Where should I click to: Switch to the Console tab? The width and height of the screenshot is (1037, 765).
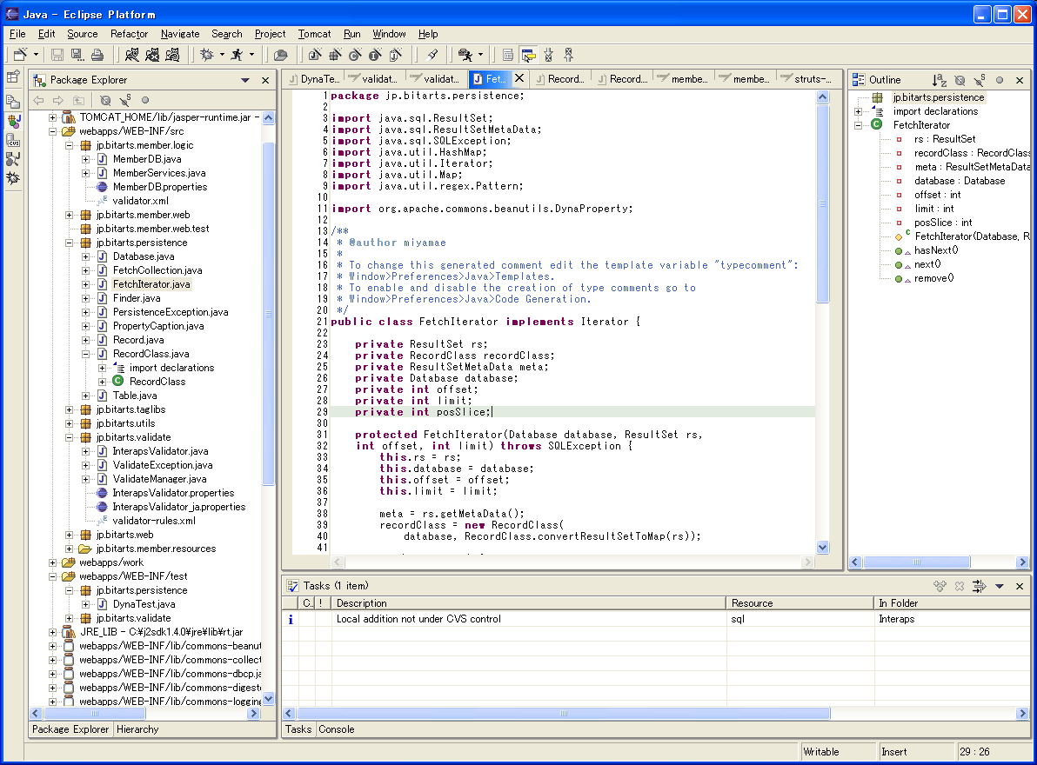(x=337, y=729)
